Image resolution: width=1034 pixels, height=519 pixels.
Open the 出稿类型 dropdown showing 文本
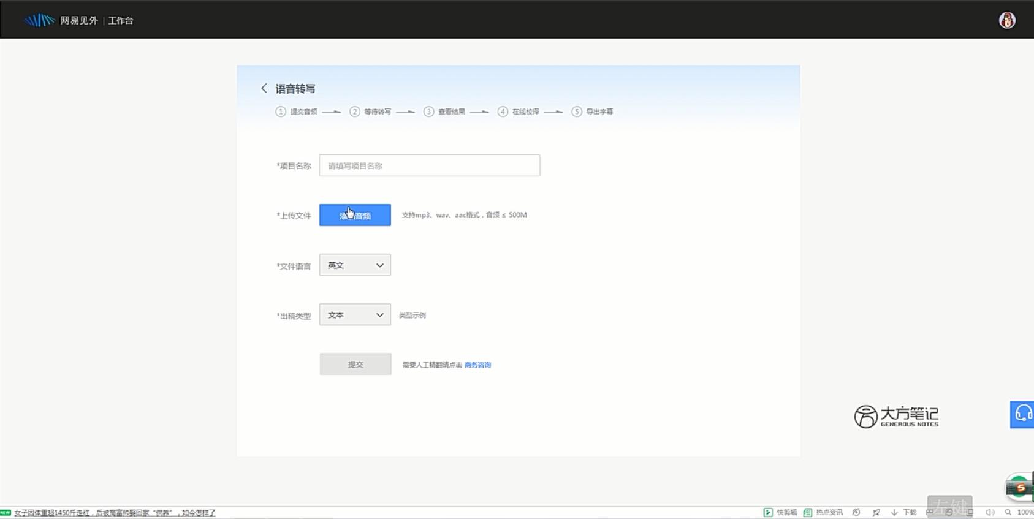click(x=355, y=314)
